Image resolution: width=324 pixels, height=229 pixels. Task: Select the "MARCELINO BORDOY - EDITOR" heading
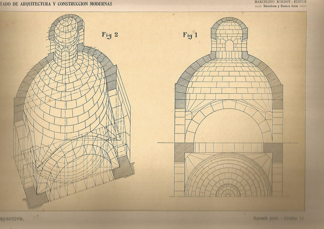(280, 2)
